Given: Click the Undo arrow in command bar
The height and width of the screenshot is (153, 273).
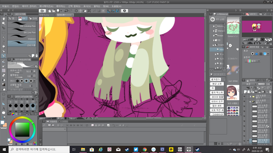Looking at the screenshot, I should [x=66, y=11].
